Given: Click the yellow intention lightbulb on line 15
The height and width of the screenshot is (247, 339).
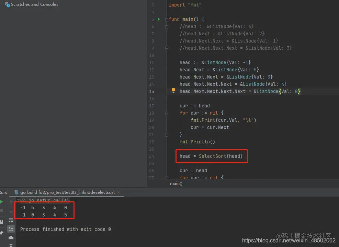Looking at the screenshot, I should (173, 90).
